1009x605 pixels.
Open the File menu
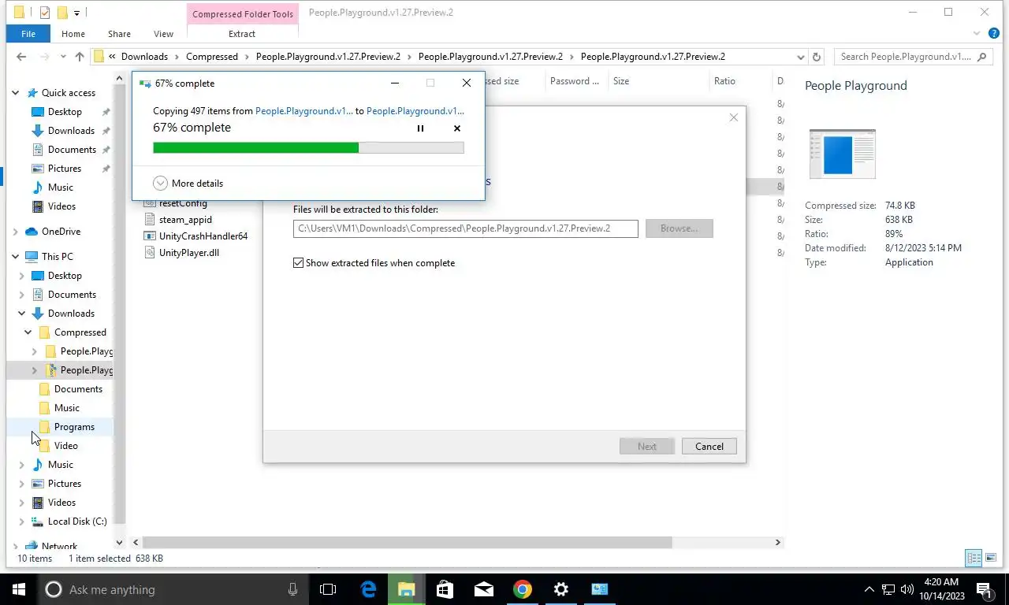pyautogui.click(x=28, y=34)
